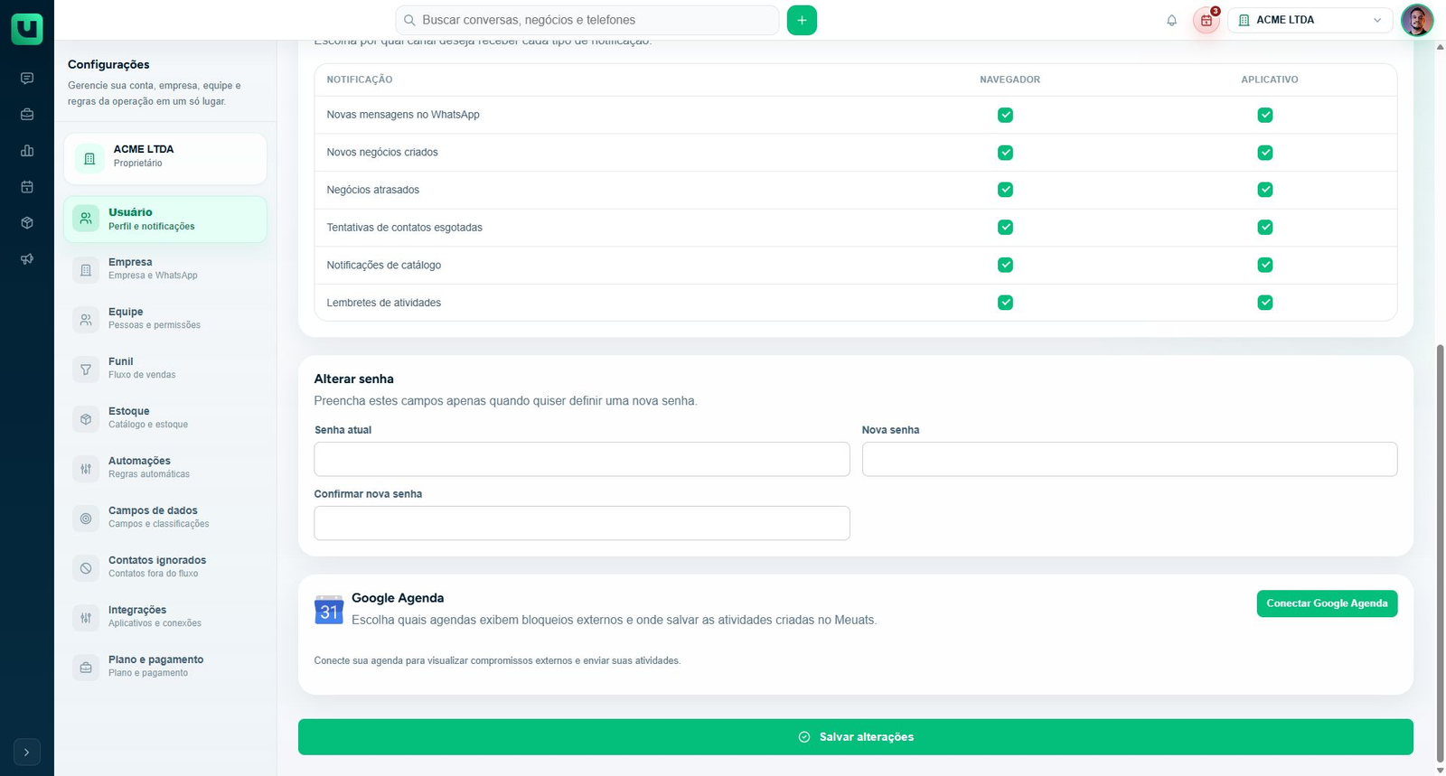Toggle Aplicativo for Notificações de catálogo
Viewport: 1446px width, 776px height.
point(1265,265)
